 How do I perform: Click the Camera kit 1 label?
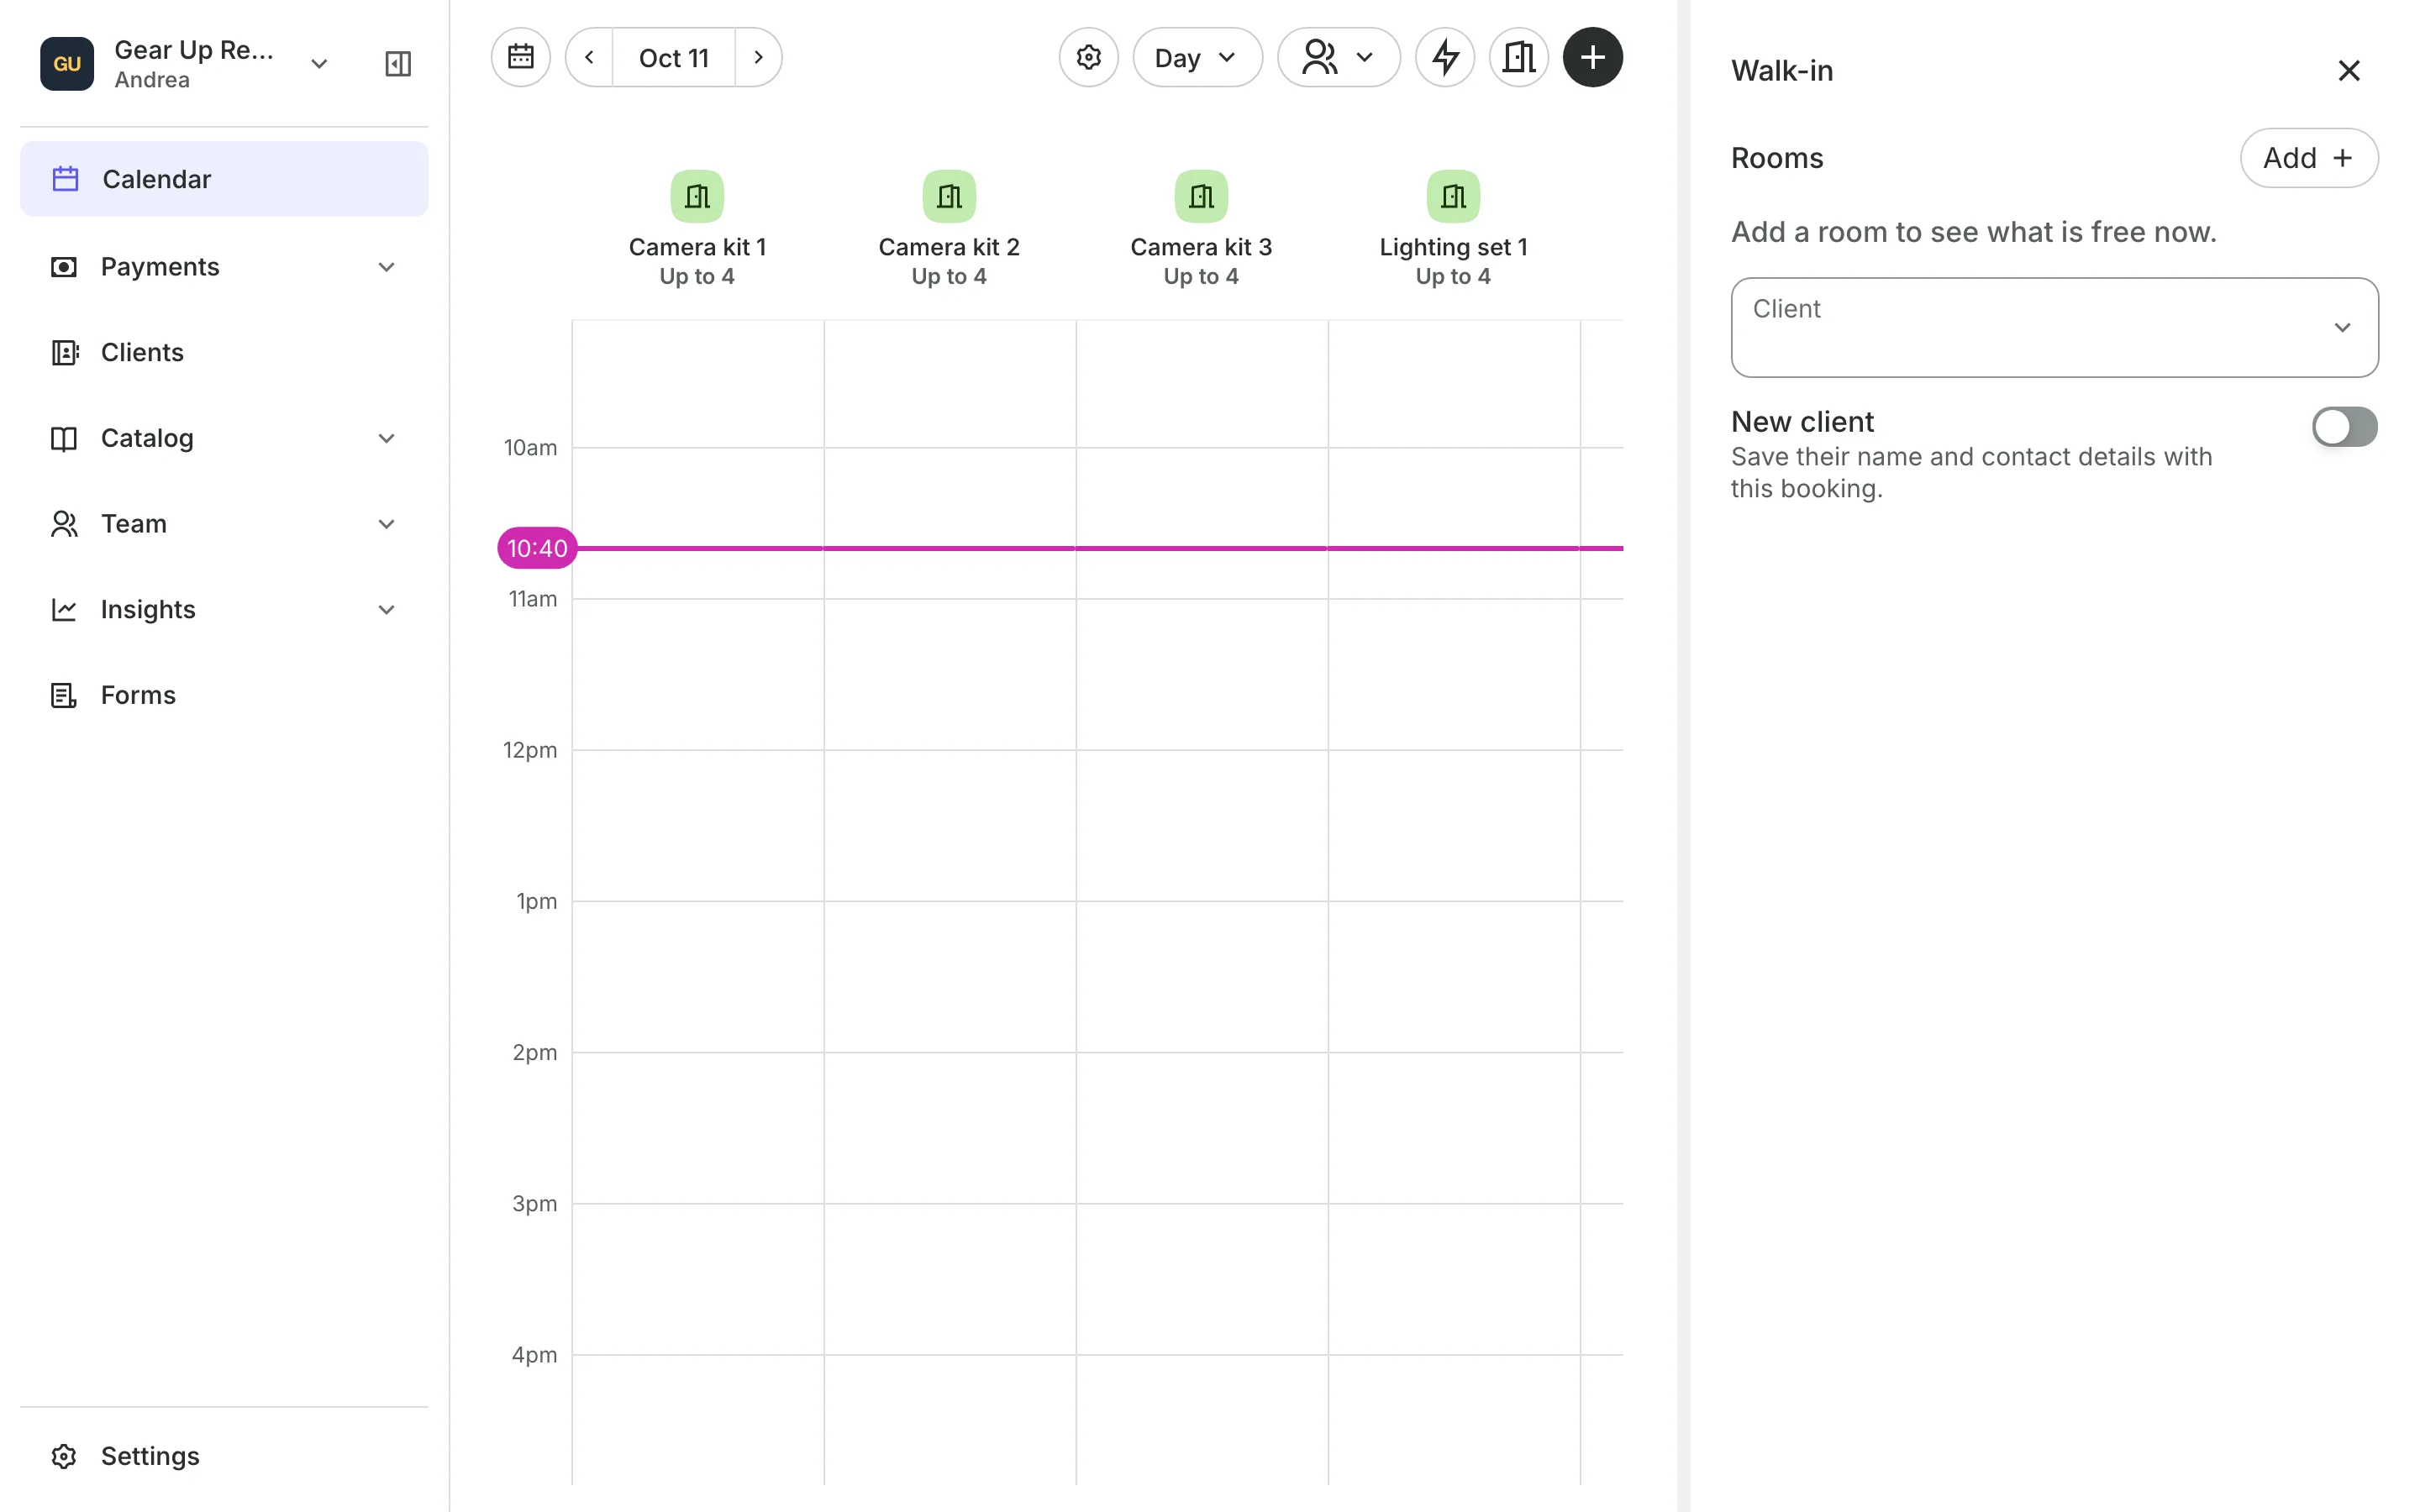697,247
